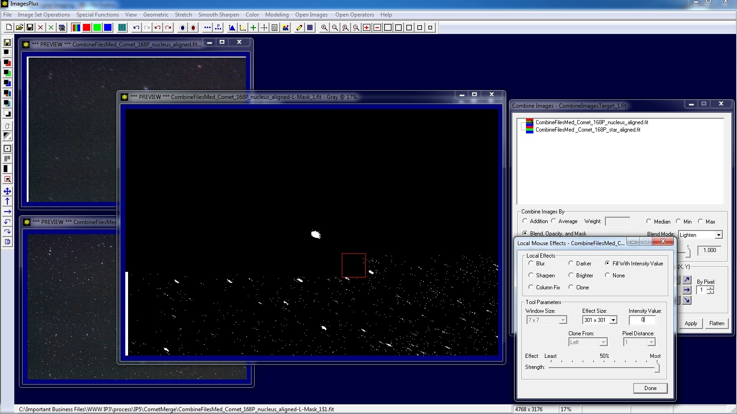This screenshot has width=737, height=414.
Task: Click the up arrow in left toolbar
Action: tap(7, 201)
